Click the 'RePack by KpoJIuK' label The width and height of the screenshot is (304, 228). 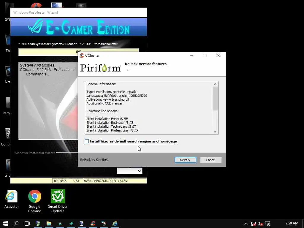(94, 160)
